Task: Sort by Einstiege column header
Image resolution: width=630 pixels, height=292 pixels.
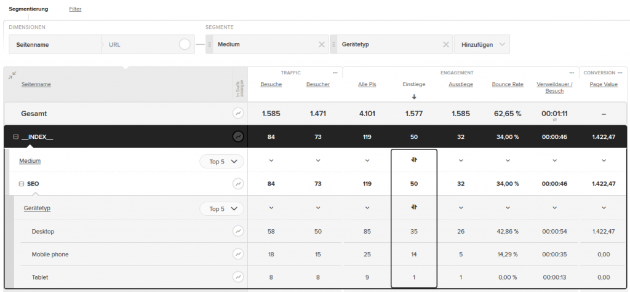Action: (414, 84)
